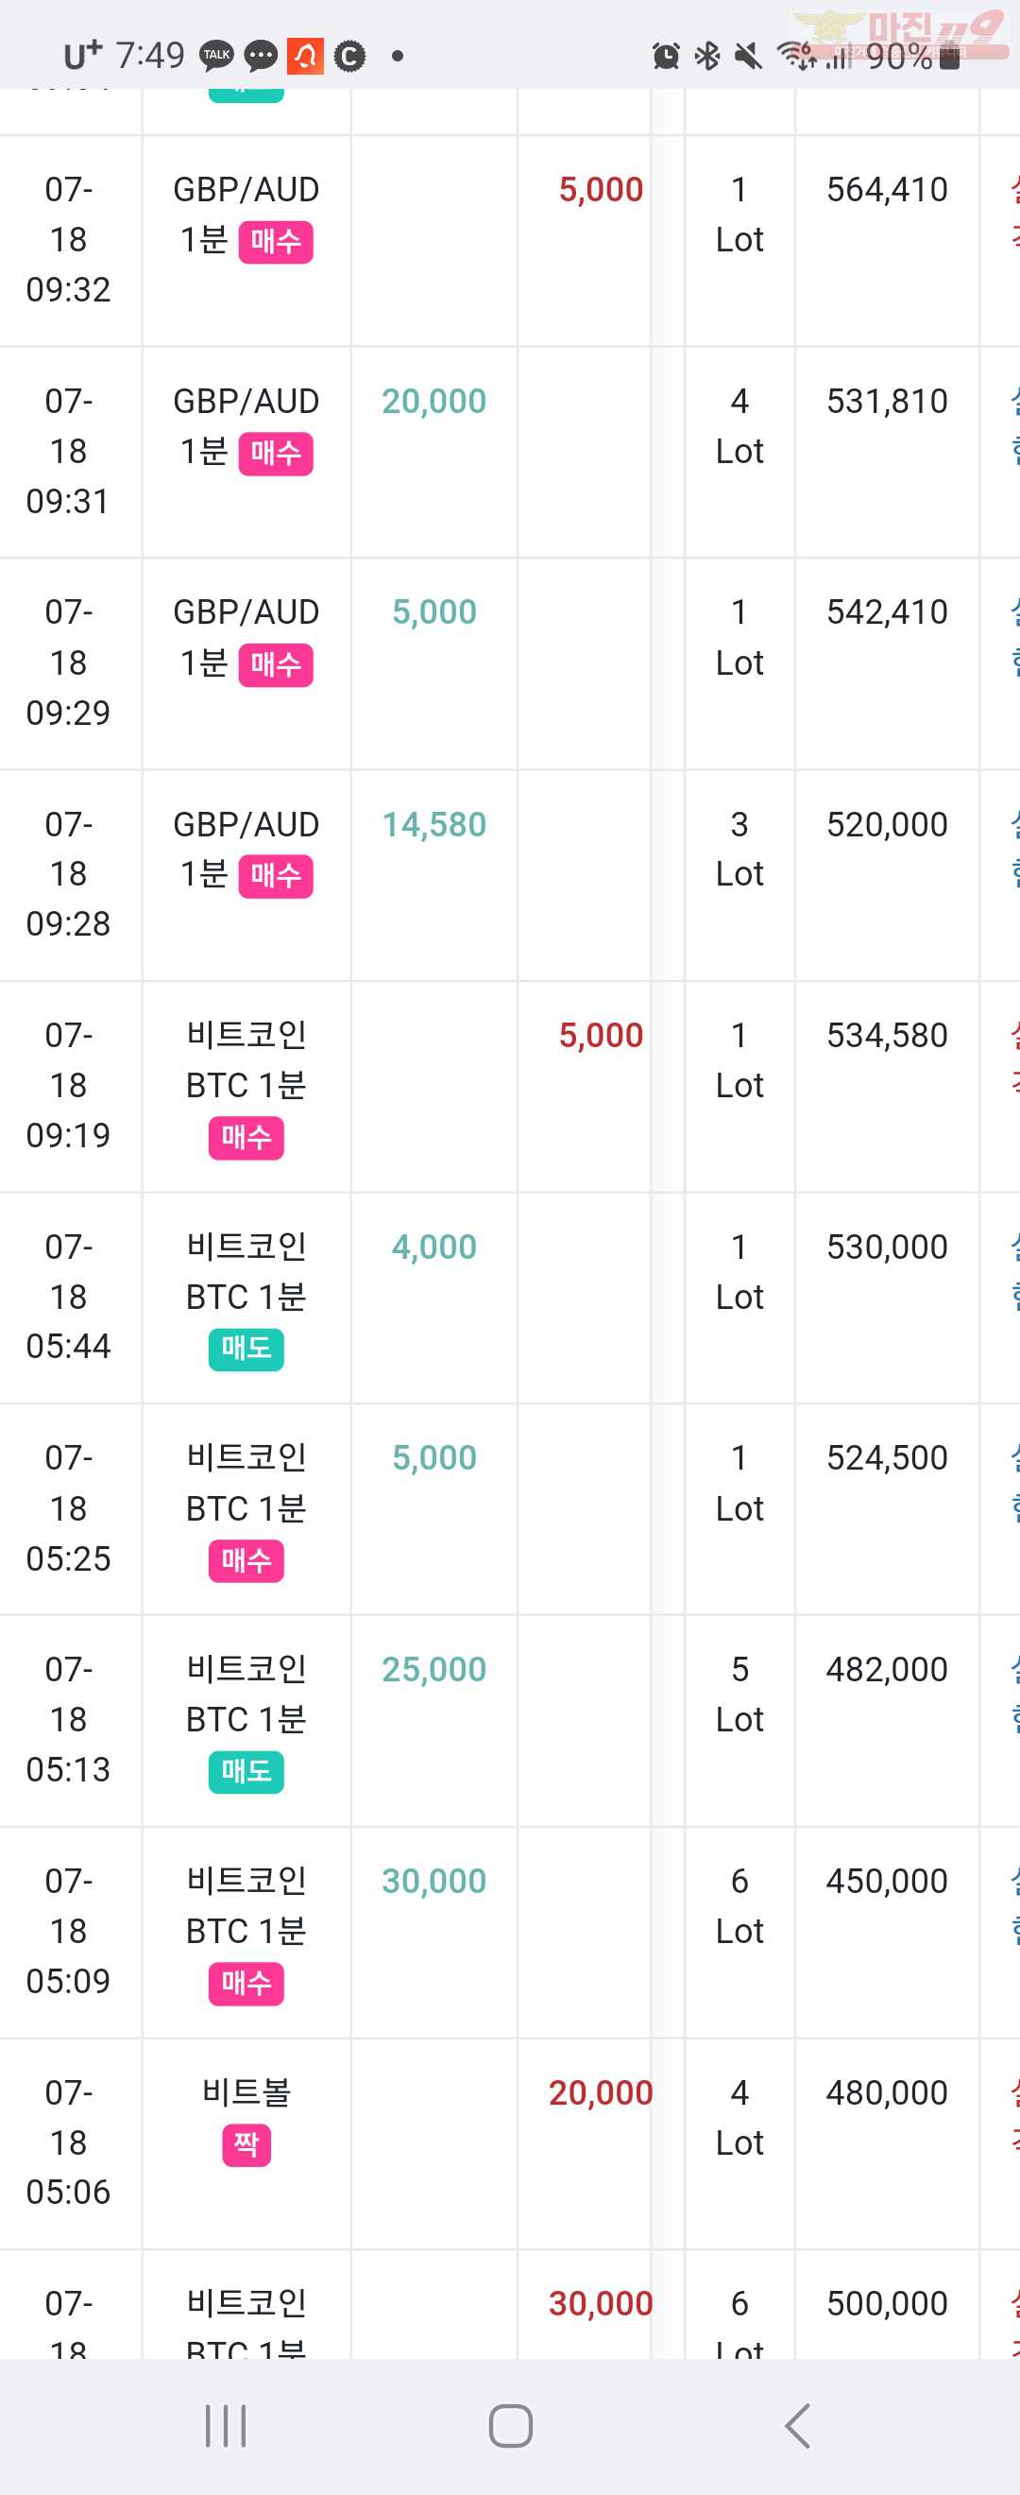The image size is (1020, 2495).
Task: Select the 20,000 profit amount for GBP/AUD
Action: (433, 401)
